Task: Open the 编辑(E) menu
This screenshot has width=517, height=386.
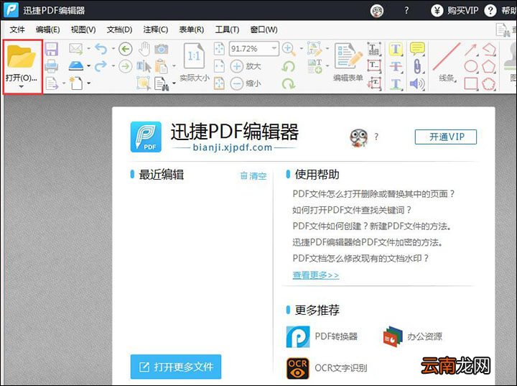Action: point(48,29)
